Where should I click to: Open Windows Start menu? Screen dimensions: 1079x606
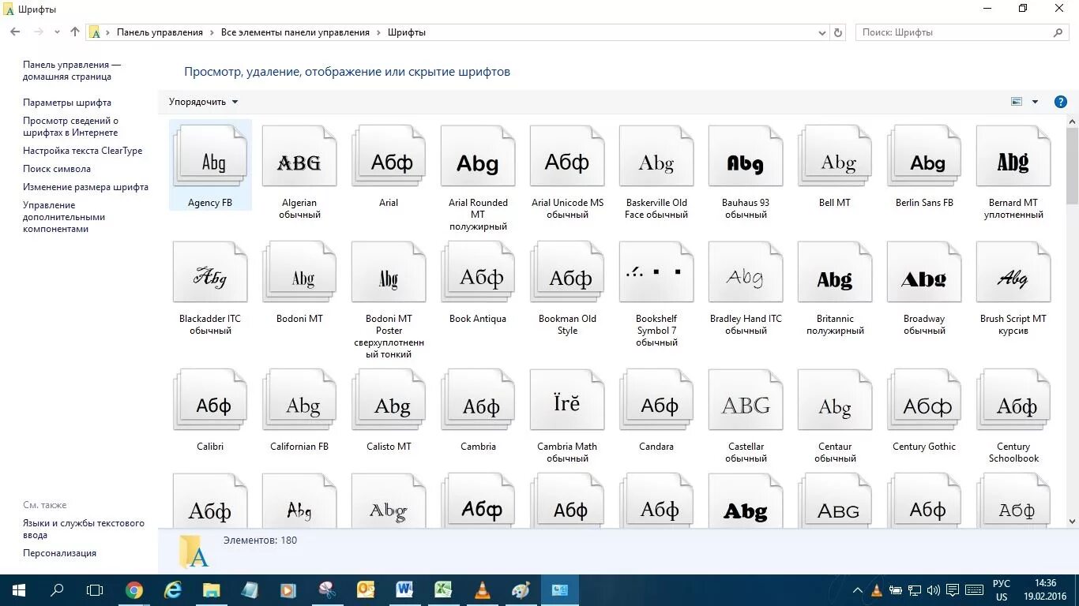pos(18,590)
